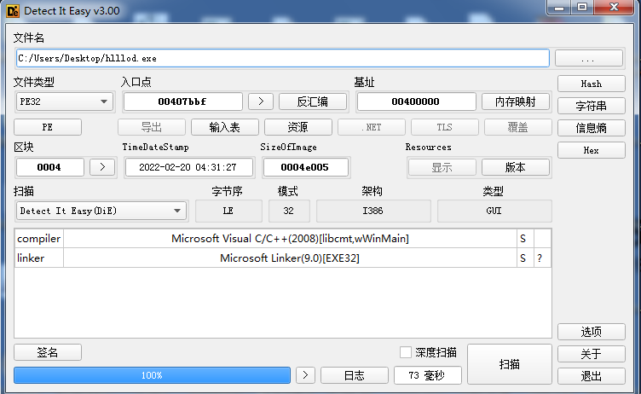
Task: Click the sections count field 0004
Action: pos(49,167)
